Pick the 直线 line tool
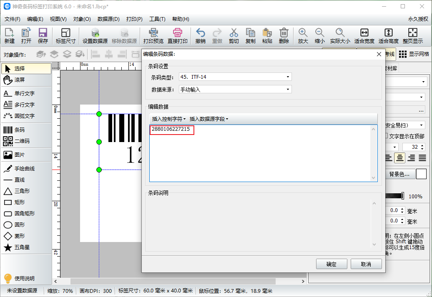This screenshot has height=297, width=432. [26, 180]
